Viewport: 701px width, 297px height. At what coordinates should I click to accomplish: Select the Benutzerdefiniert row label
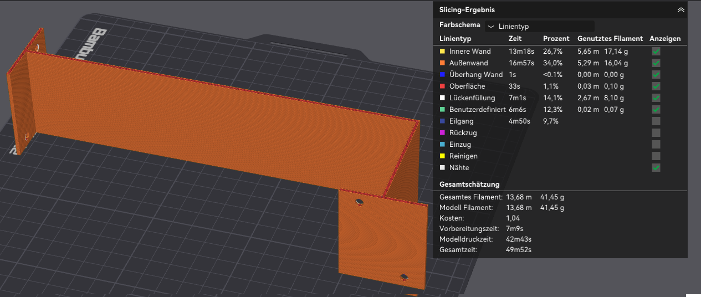coord(477,110)
